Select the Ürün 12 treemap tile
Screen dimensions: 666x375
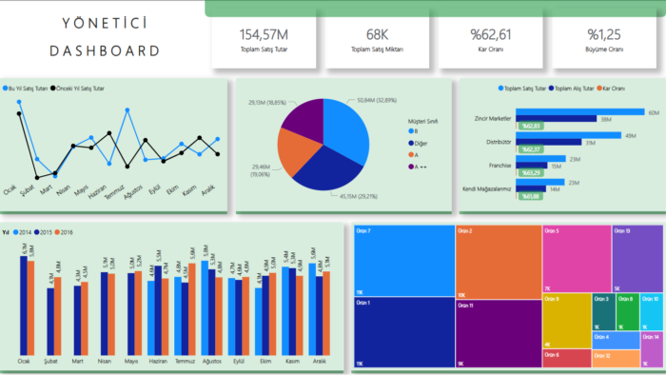pos(616,359)
